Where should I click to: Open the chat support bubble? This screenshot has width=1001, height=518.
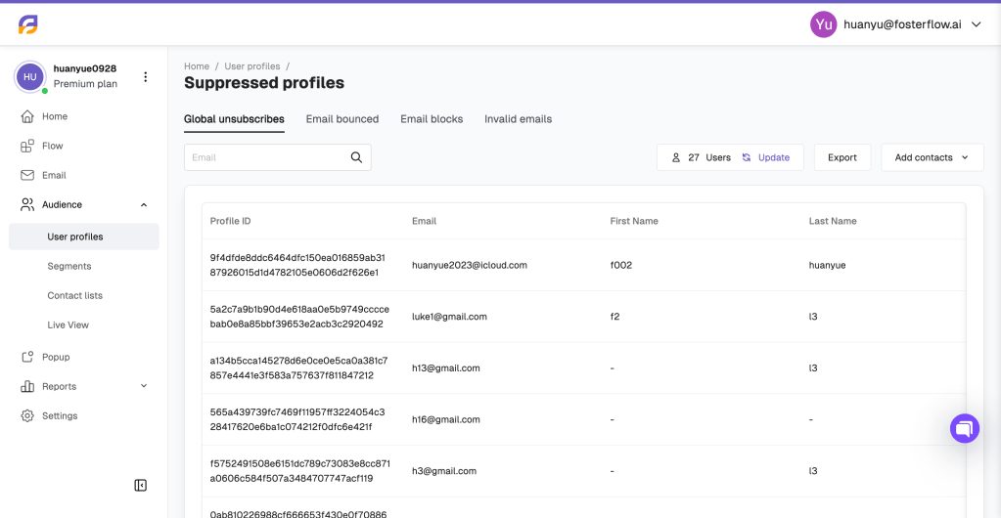coord(965,428)
